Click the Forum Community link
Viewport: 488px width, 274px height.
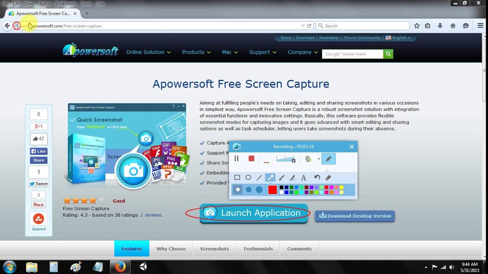pyautogui.click(x=362, y=38)
